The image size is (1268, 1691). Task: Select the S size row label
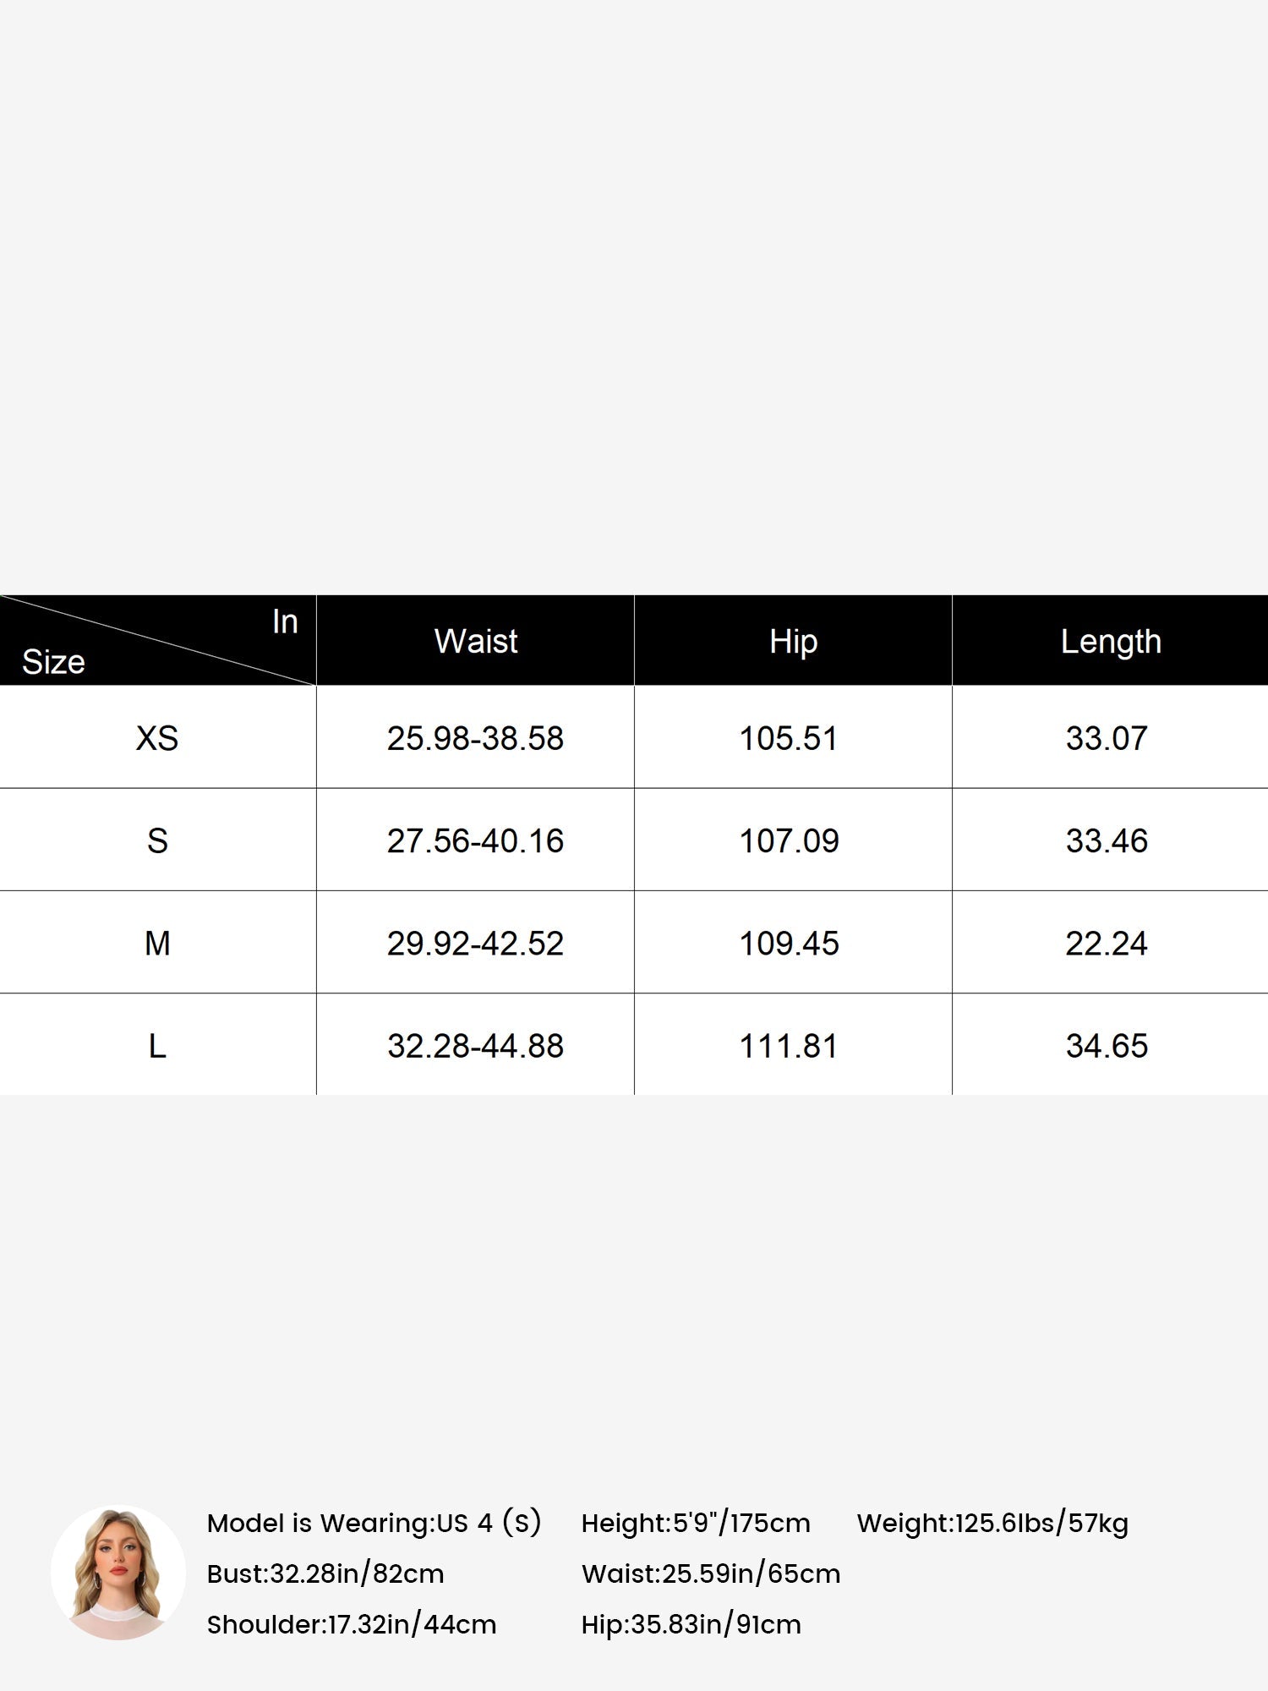[157, 840]
